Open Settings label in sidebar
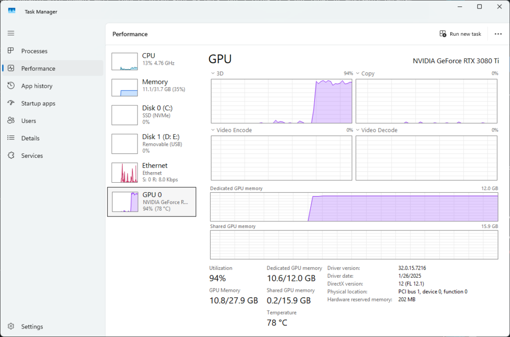This screenshot has width=510, height=337. (32, 327)
